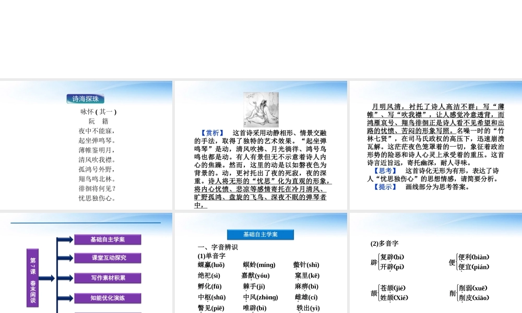This screenshot has height=313, width=522.
Task: Select the poem line "清风吹我襟。"
Action: pos(97,160)
